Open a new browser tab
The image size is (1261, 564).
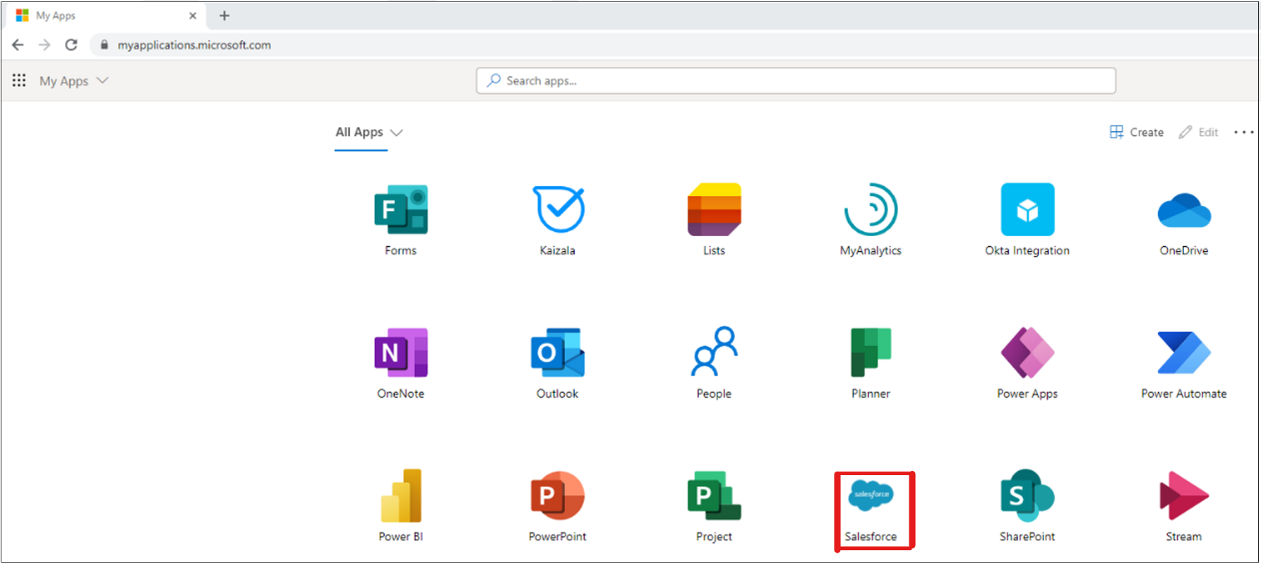[x=225, y=16]
